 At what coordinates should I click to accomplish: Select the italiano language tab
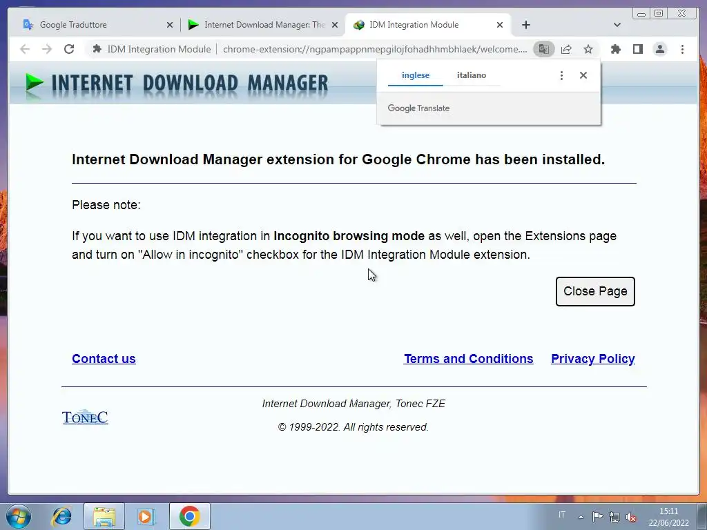(472, 75)
